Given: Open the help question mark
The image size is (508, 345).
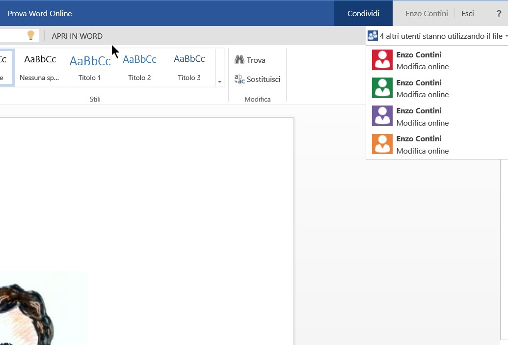Looking at the screenshot, I should [499, 14].
